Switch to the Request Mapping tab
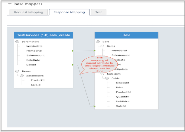Screen dimensions: 185x132 [28, 12]
